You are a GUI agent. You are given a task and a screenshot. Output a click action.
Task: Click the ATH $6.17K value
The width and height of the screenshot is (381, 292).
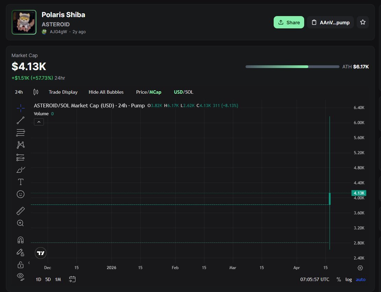pos(361,67)
